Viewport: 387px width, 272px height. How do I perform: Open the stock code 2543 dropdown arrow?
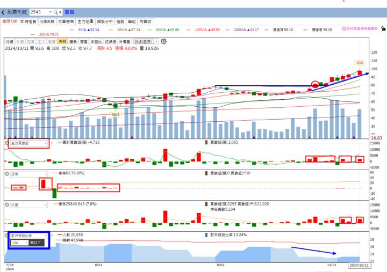click(x=51, y=12)
